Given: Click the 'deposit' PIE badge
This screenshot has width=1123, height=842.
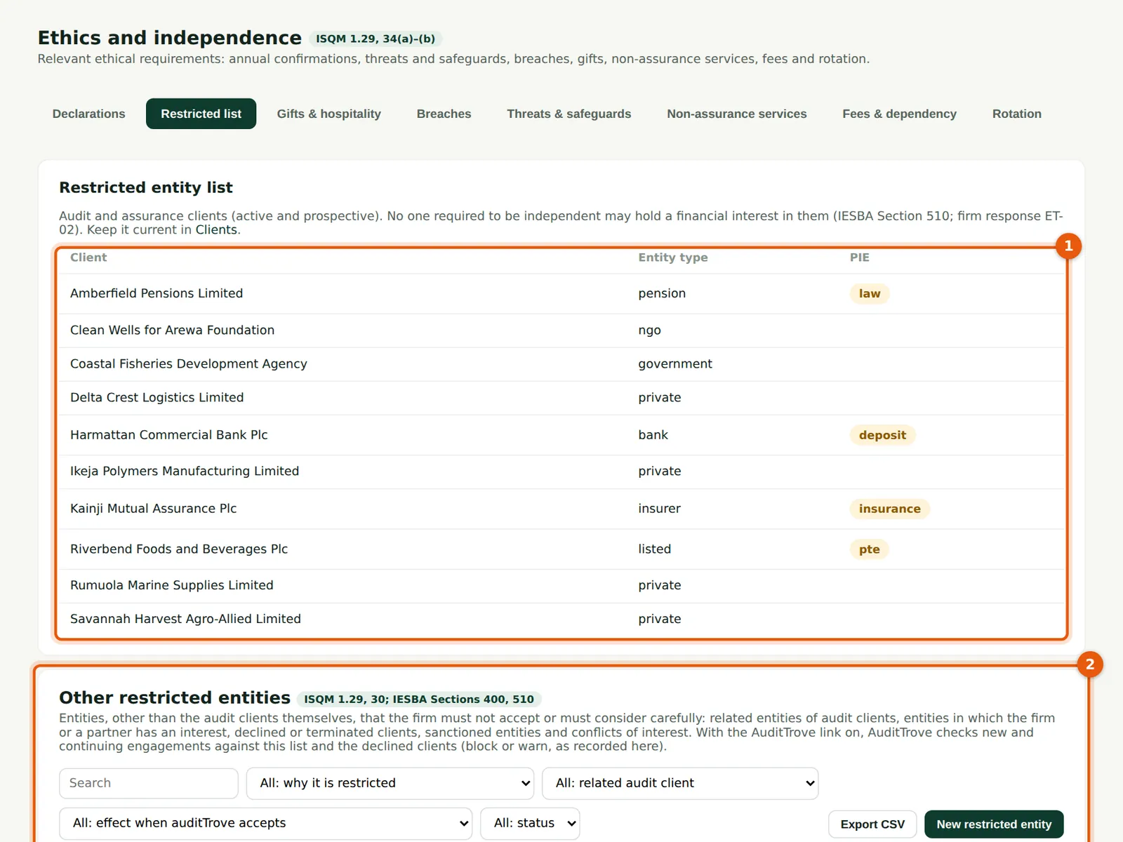Looking at the screenshot, I should point(882,435).
